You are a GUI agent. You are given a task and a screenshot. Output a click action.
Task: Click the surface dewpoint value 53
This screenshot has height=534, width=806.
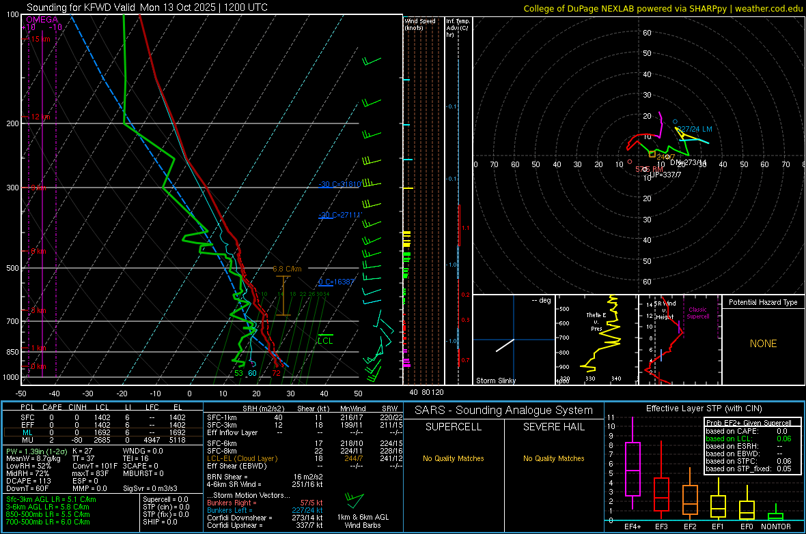coord(238,373)
